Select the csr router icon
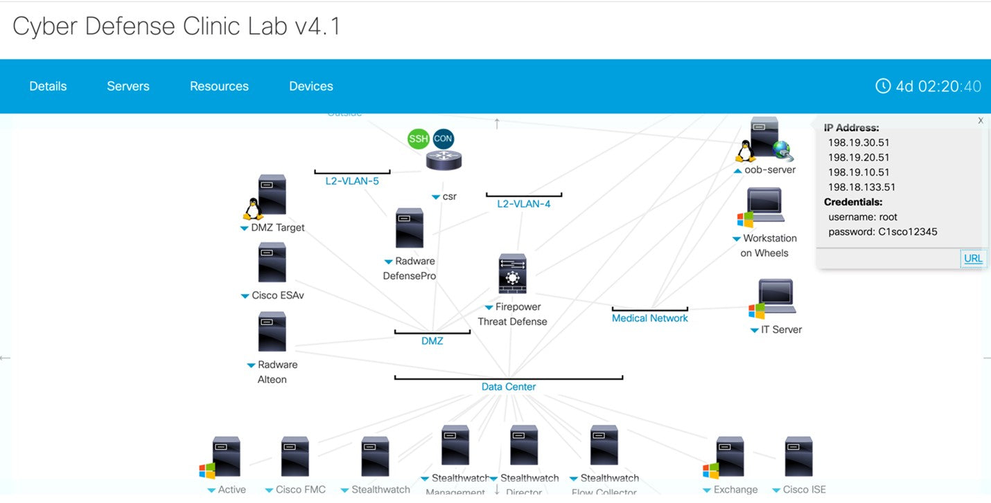Screen dimensions: 991x503 pos(444,161)
